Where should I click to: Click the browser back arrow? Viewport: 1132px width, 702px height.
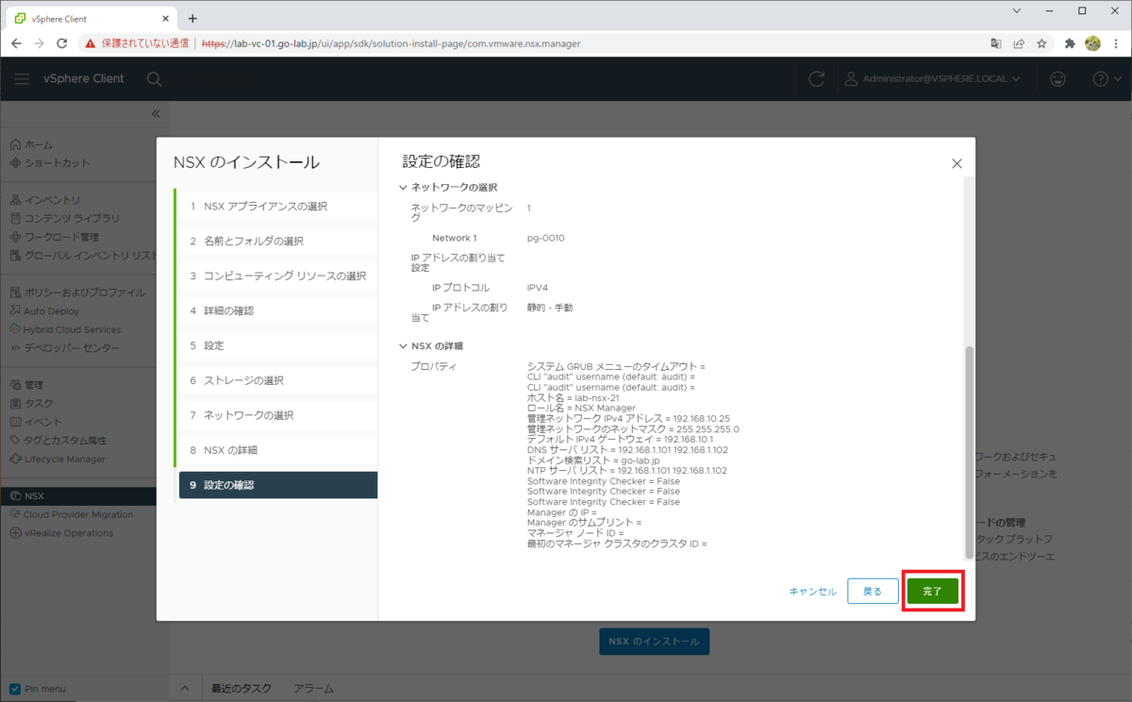click(17, 43)
